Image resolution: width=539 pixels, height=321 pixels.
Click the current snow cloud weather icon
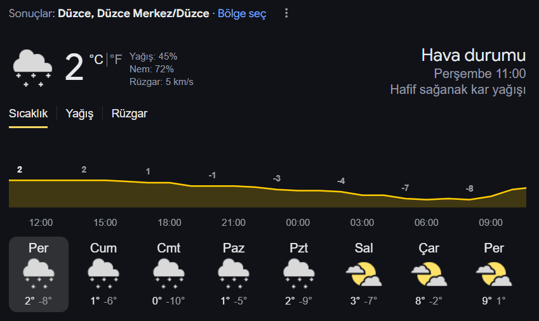click(x=32, y=68)
